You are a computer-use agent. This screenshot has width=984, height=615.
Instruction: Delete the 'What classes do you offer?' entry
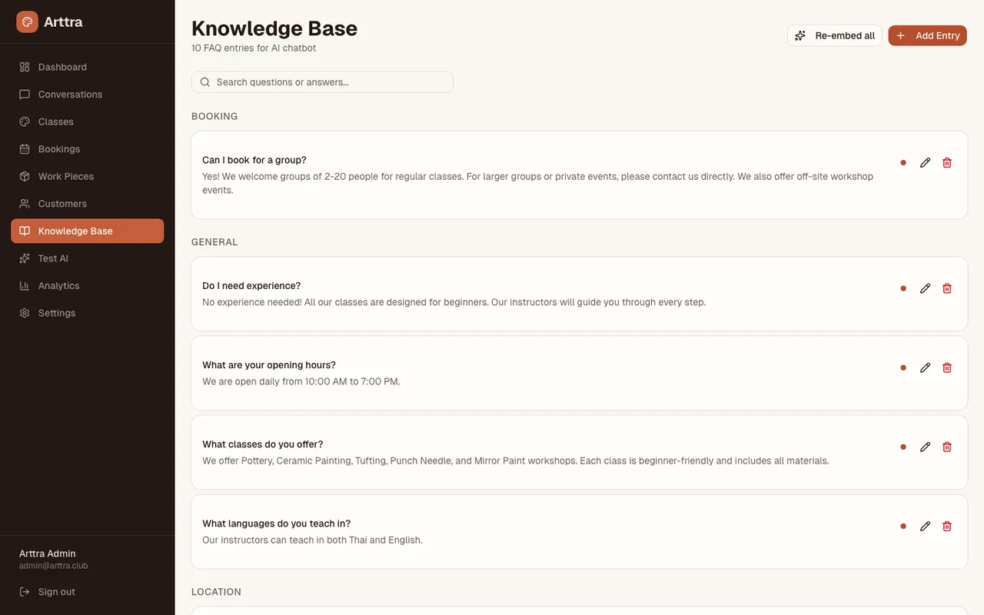947,447
